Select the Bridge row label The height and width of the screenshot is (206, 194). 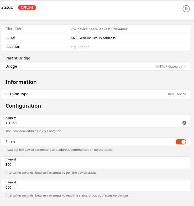pos(11,66)
